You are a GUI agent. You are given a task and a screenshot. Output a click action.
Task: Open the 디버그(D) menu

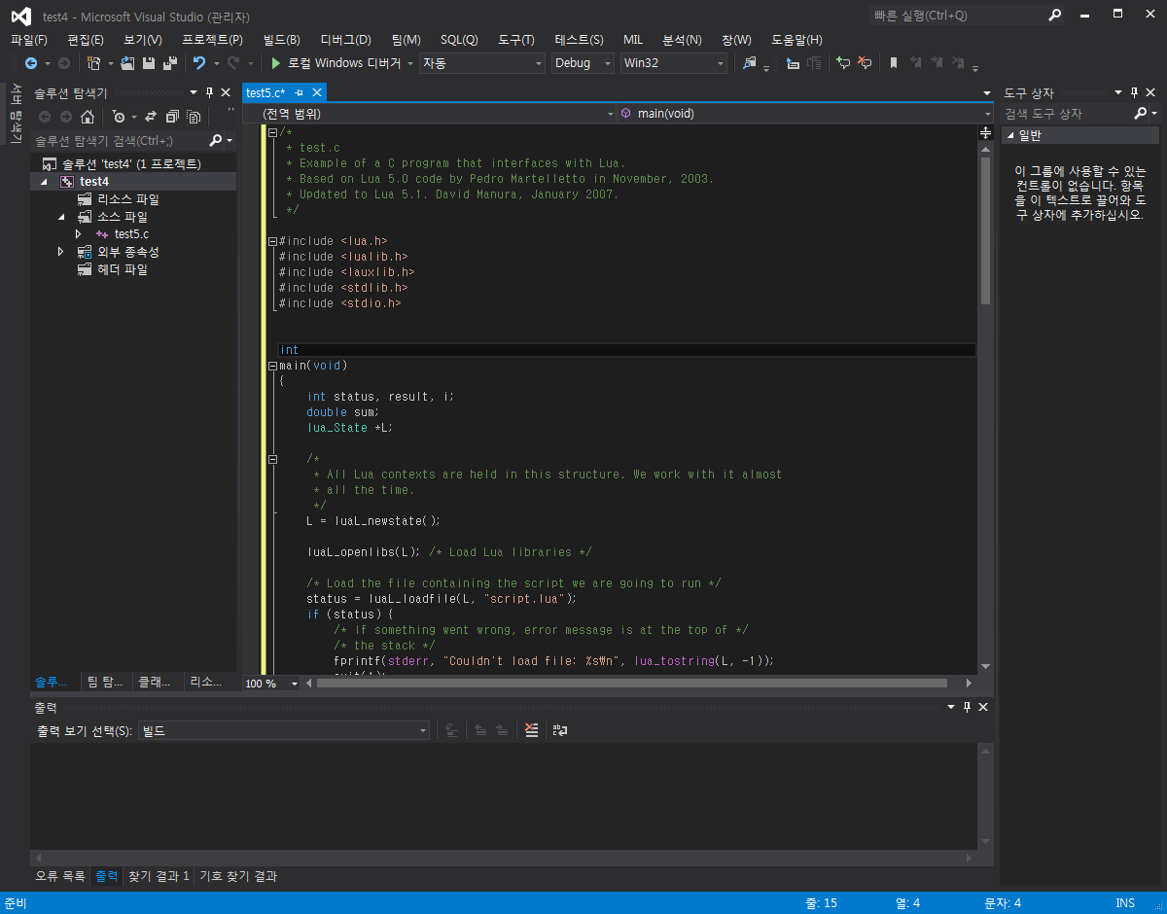tap(346, 40)
